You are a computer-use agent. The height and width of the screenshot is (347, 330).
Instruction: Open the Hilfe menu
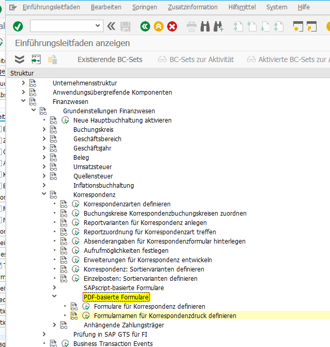pos(304,7)
